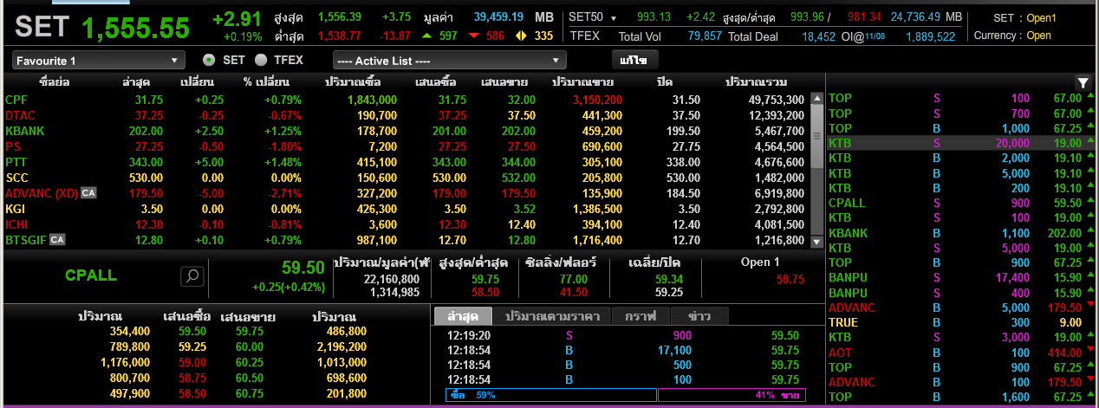1099x408 pixels.
Task: Switch to the กราฟ tab
Action: point(640,316)
